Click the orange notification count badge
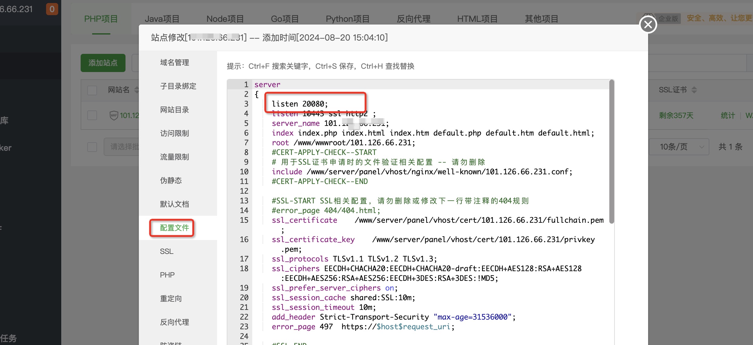753x345 pixels. pyautogui.click(x=52, y=9)
